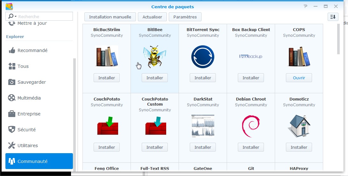
Task: Click the CouchPotato Custom couch icon
Action: (156, 126)
